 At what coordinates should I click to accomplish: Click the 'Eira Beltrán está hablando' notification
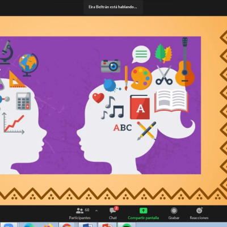click(113, 7)
